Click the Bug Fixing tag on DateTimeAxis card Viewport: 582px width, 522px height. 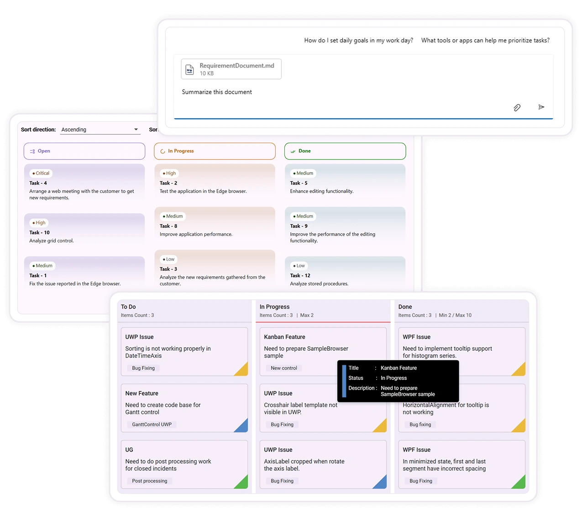(x=143, y=368)
